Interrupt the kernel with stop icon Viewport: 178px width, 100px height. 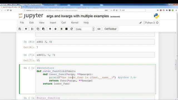[66, 29]
